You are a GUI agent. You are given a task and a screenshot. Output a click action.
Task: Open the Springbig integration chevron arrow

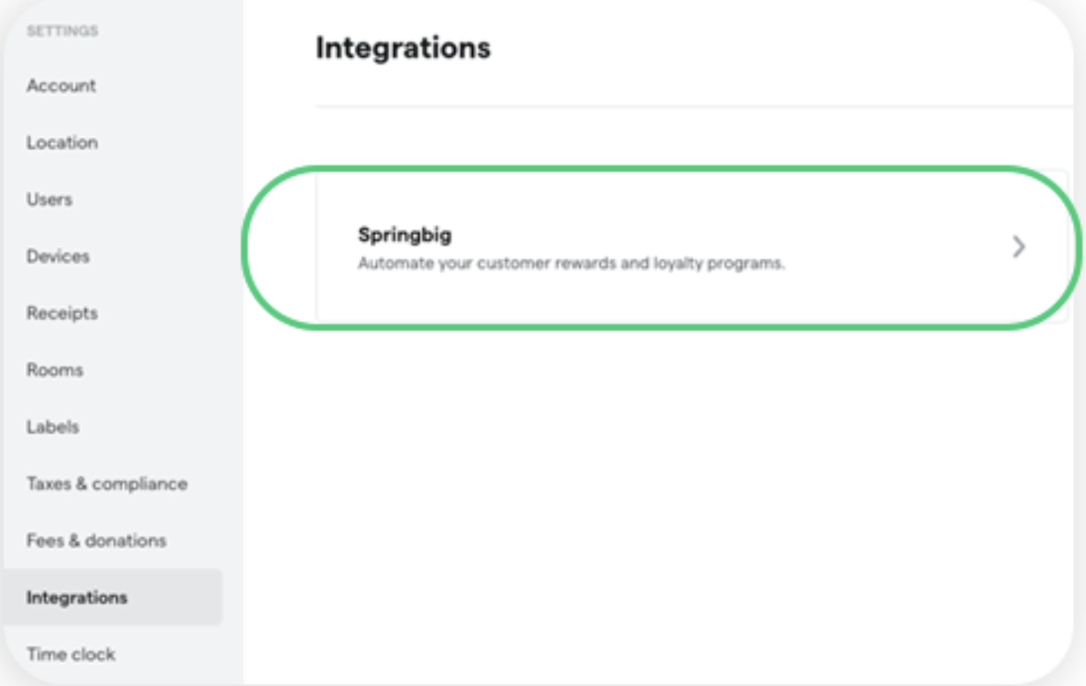pos(1018,247)
